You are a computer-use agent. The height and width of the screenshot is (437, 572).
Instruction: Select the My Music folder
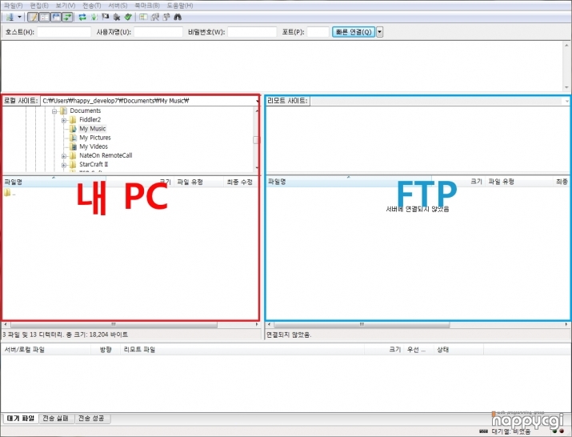(93, 129)
